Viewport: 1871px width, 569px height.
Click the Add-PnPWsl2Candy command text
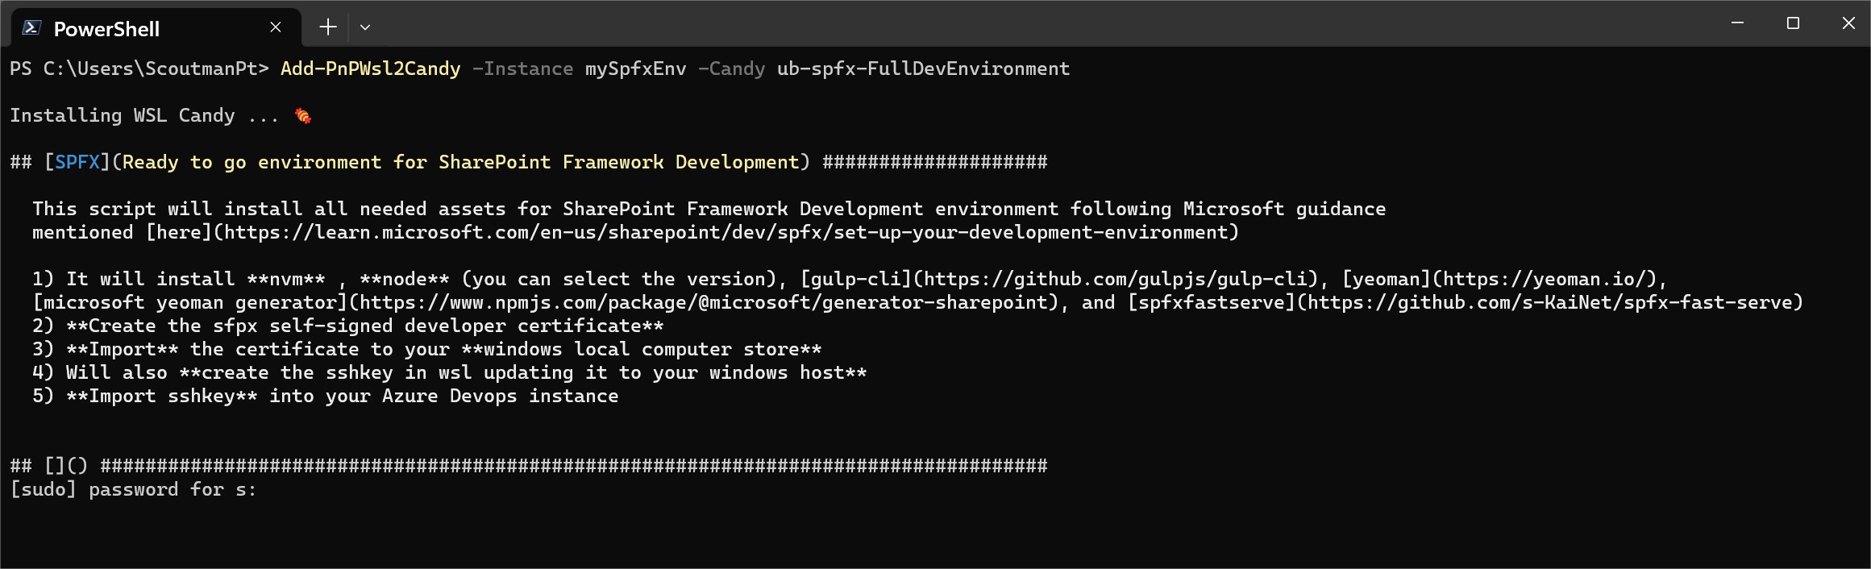[x=371, y=69]
